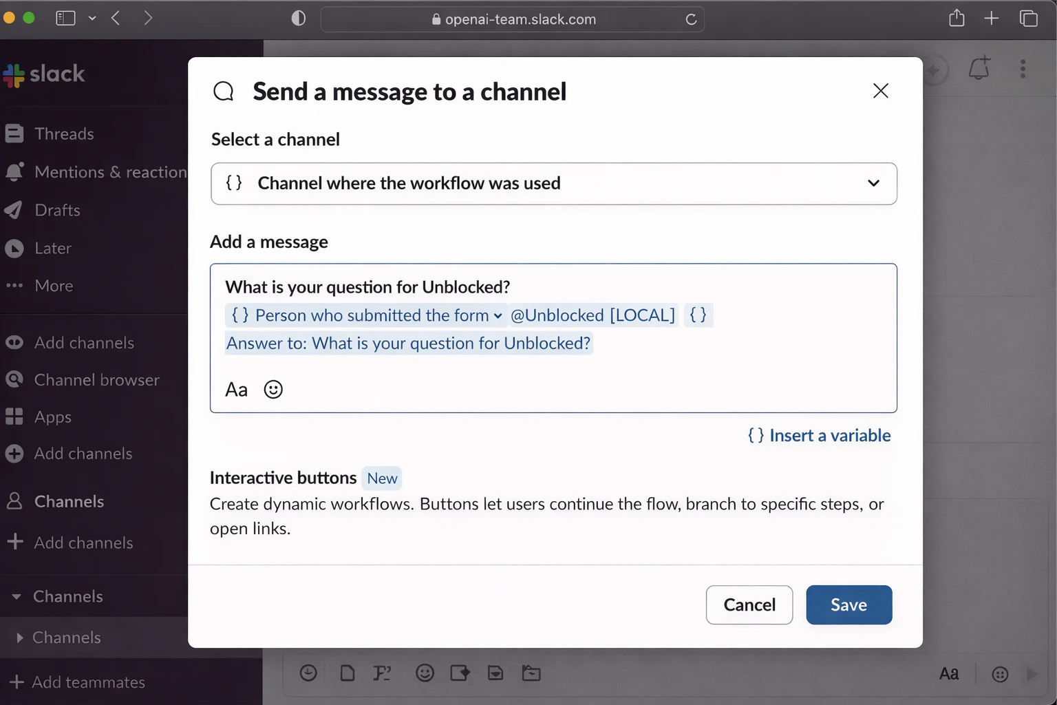This screenshot has width=1057, height=705.
Task: Cancel editing the message
Action: tap(749, 604)
